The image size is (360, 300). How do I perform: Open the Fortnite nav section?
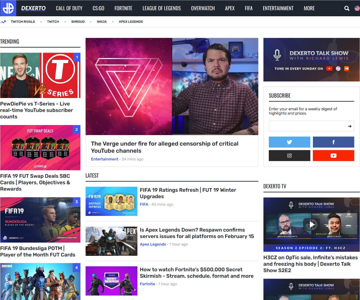(123, 8)
